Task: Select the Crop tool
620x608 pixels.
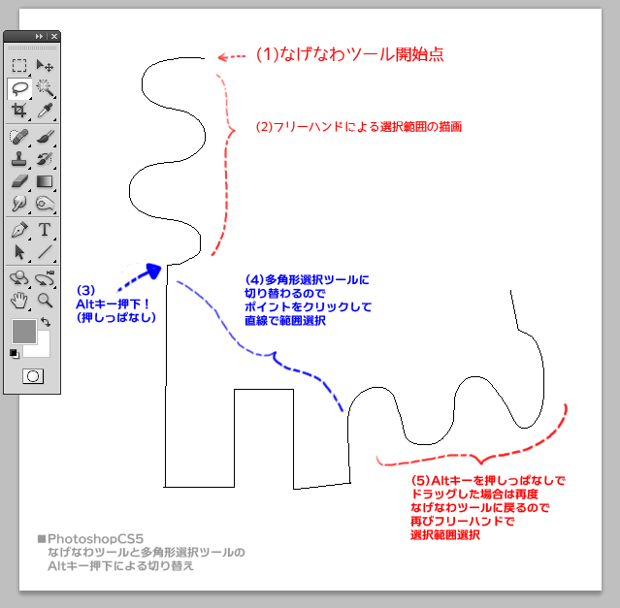Action: [x=19, y=111]
